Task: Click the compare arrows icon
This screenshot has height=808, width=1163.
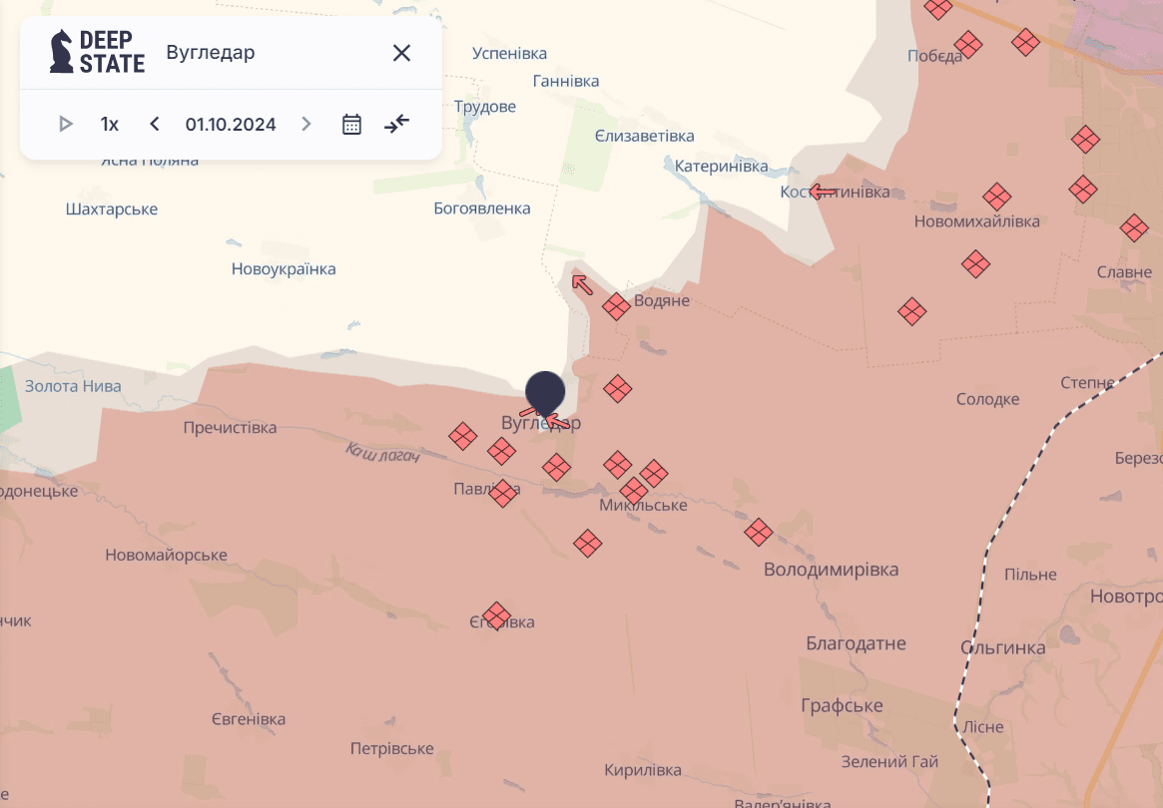Action: point(396,124)
